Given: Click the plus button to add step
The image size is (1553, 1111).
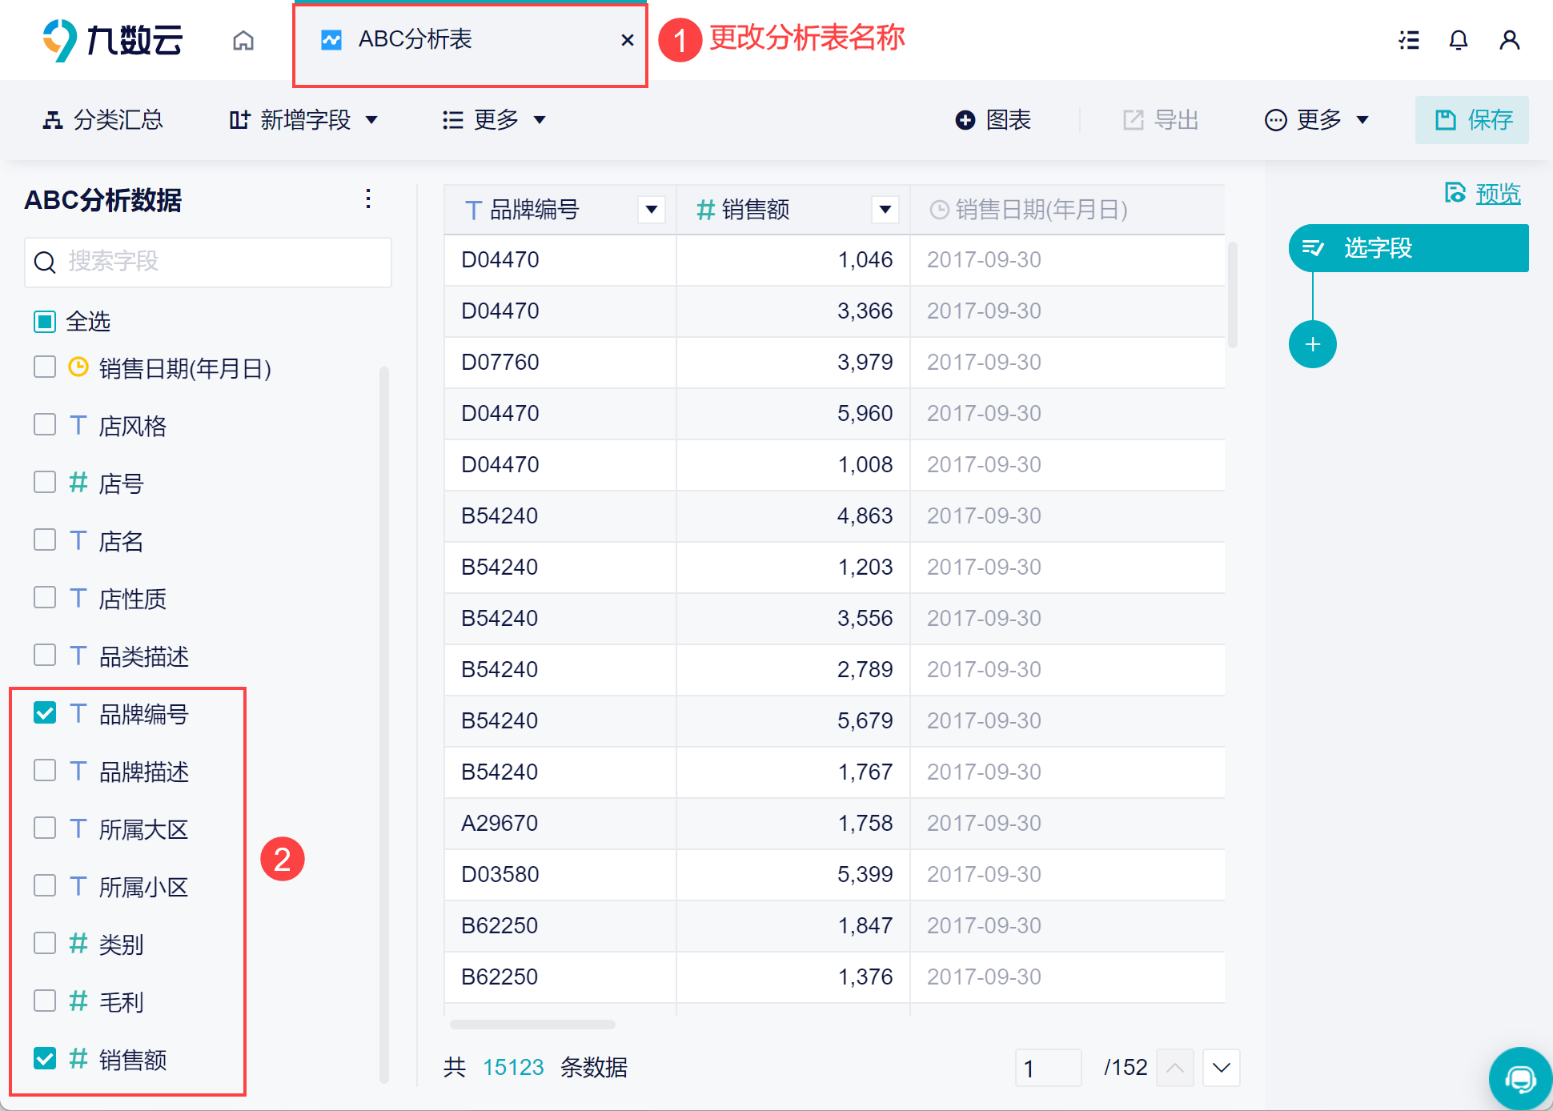Looking at the screenshot, I should [1312, 345].
